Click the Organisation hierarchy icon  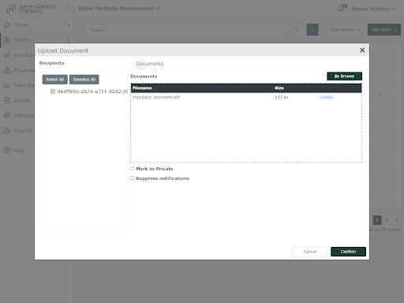coord(7,70)
